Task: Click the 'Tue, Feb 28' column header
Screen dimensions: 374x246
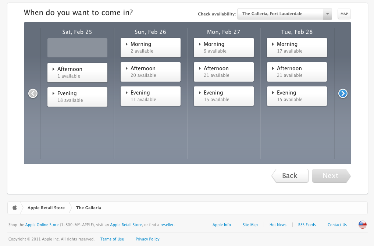Action: coord(297,32)
